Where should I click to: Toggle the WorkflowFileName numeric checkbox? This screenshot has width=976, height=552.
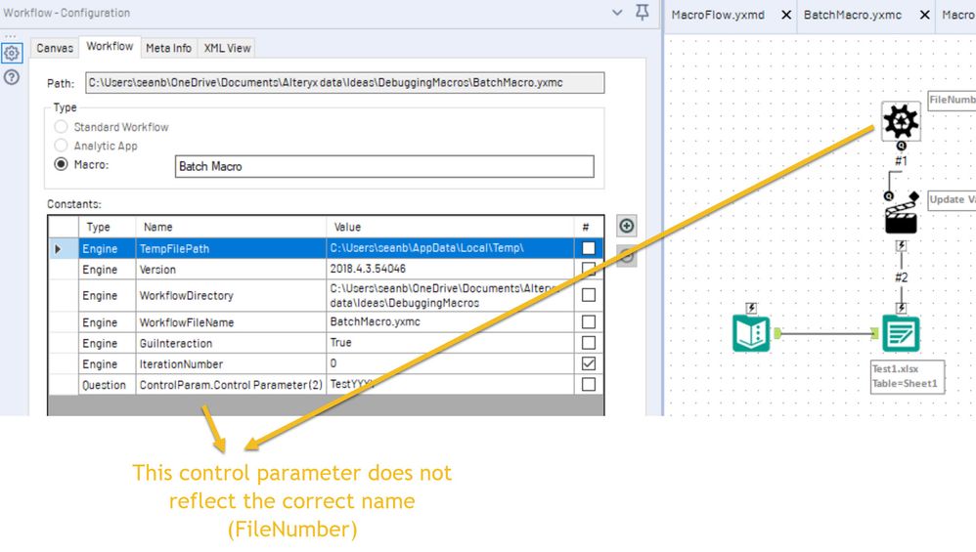588,322
